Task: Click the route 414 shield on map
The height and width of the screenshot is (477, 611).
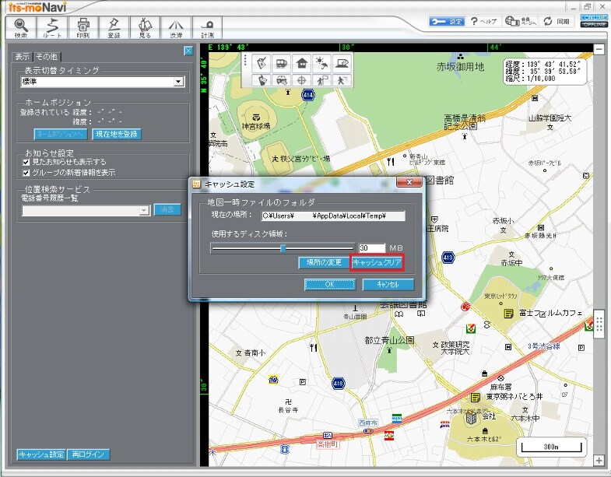Action: pos(308,95)
